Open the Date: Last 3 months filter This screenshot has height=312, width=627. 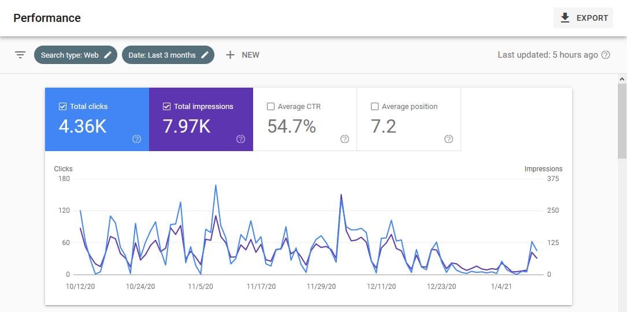point(162,55)
